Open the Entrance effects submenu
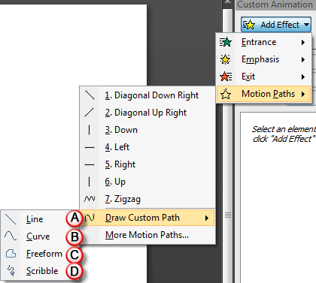The image size is (316, 283). click(263, 42)
